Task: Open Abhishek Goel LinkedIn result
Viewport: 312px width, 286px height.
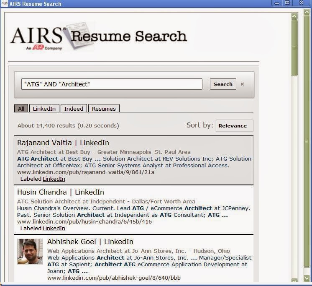Action: (90, 242)
